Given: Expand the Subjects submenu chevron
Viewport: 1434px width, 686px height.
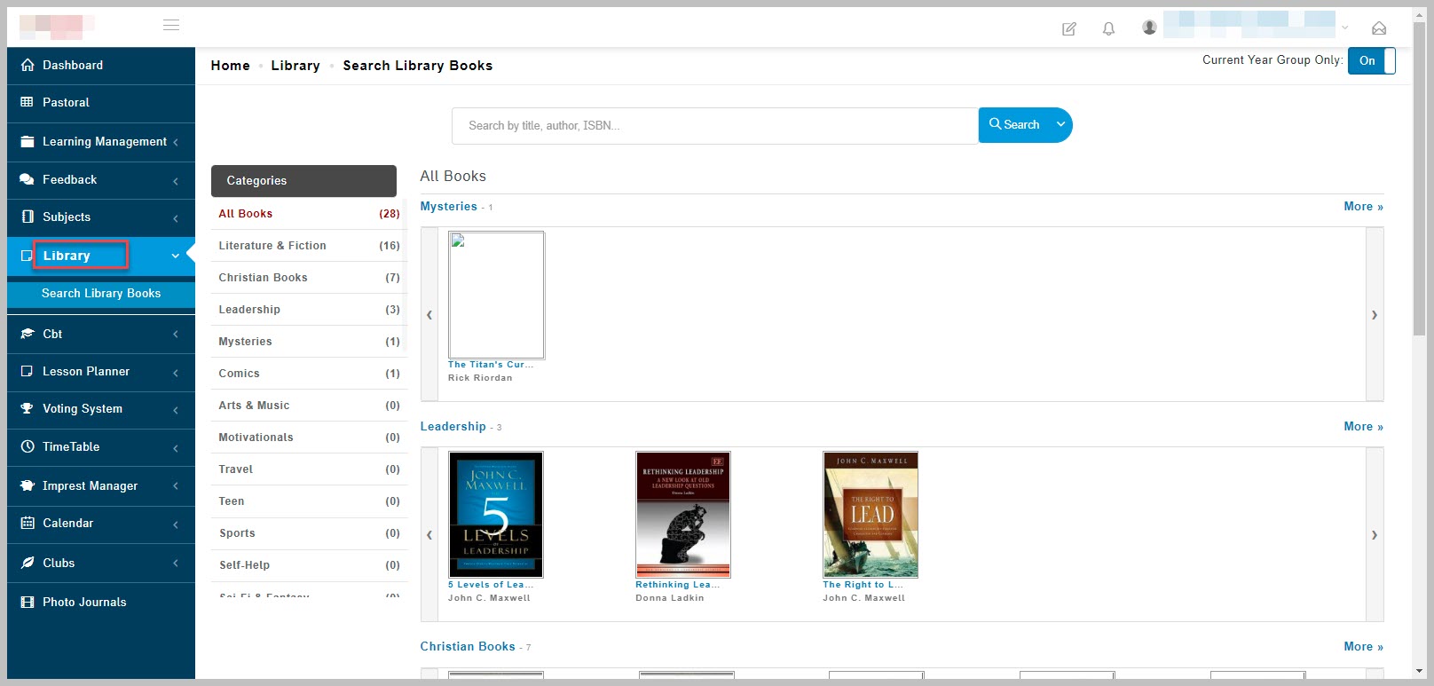Looking at the screenshot, I should pyautogui.click(x=176, y=217).
